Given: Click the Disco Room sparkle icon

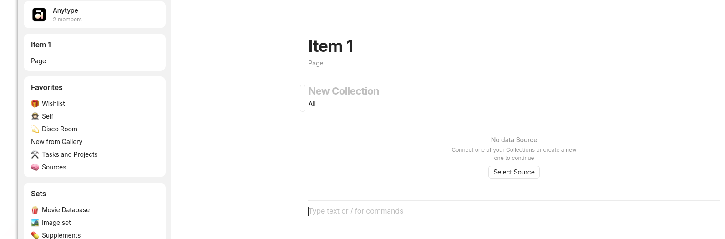Looking at the screenshot, I should (35, 129).
